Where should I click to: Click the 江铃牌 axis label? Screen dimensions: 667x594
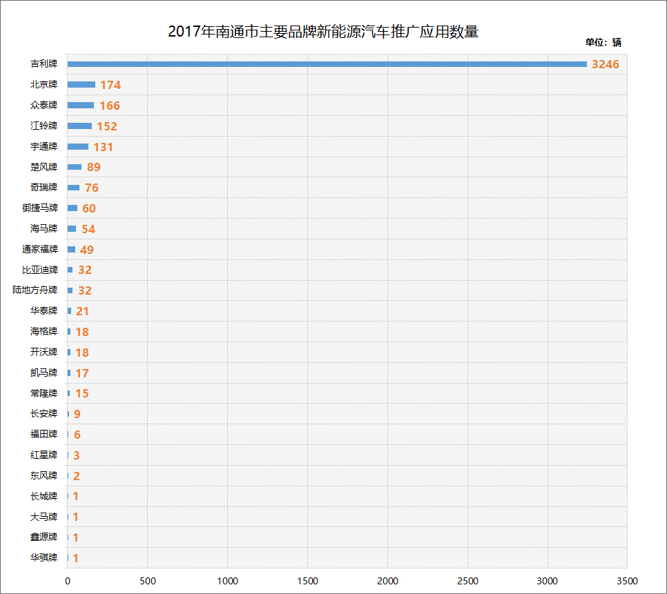tap(43, 126)
